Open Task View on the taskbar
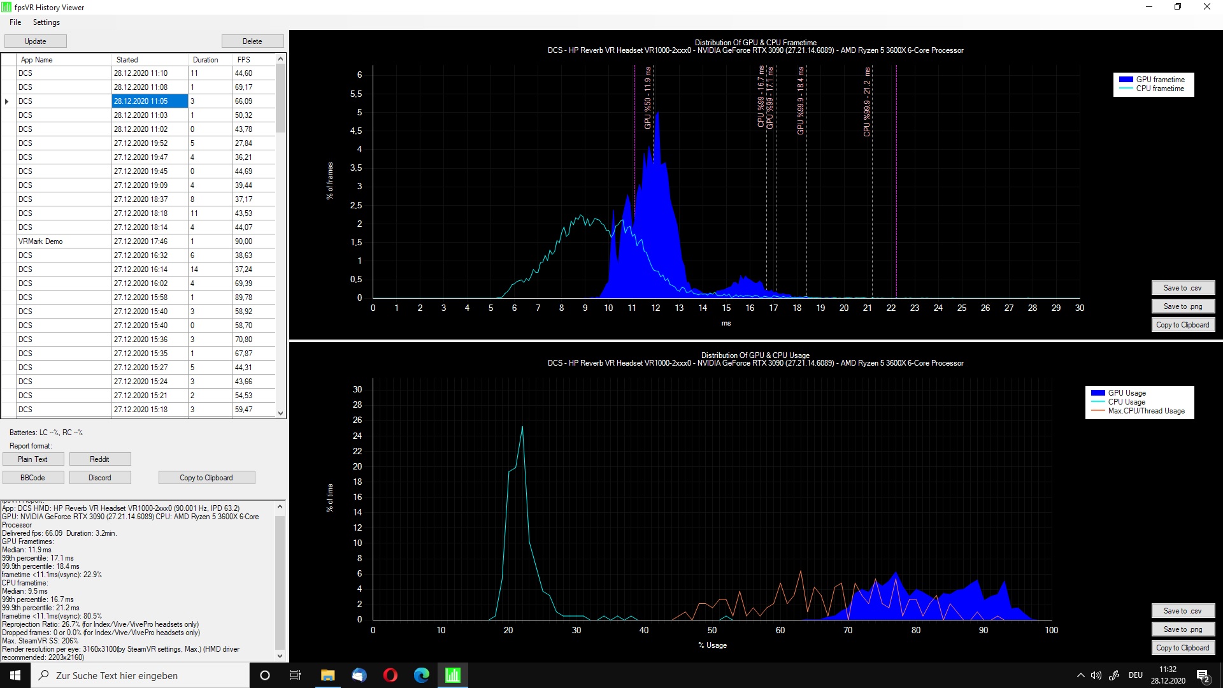 click(x=296, y=675)
